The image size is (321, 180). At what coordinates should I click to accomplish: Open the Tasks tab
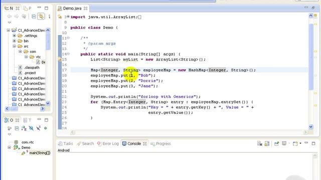(66, 143)
